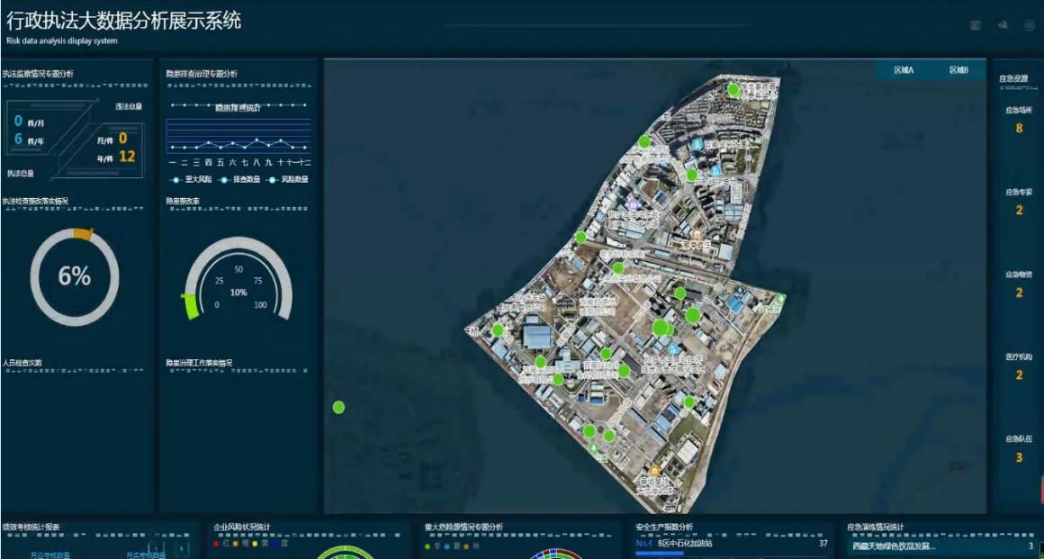Switch to the 区域A tab
The image size is (1044, 559).
904,70
